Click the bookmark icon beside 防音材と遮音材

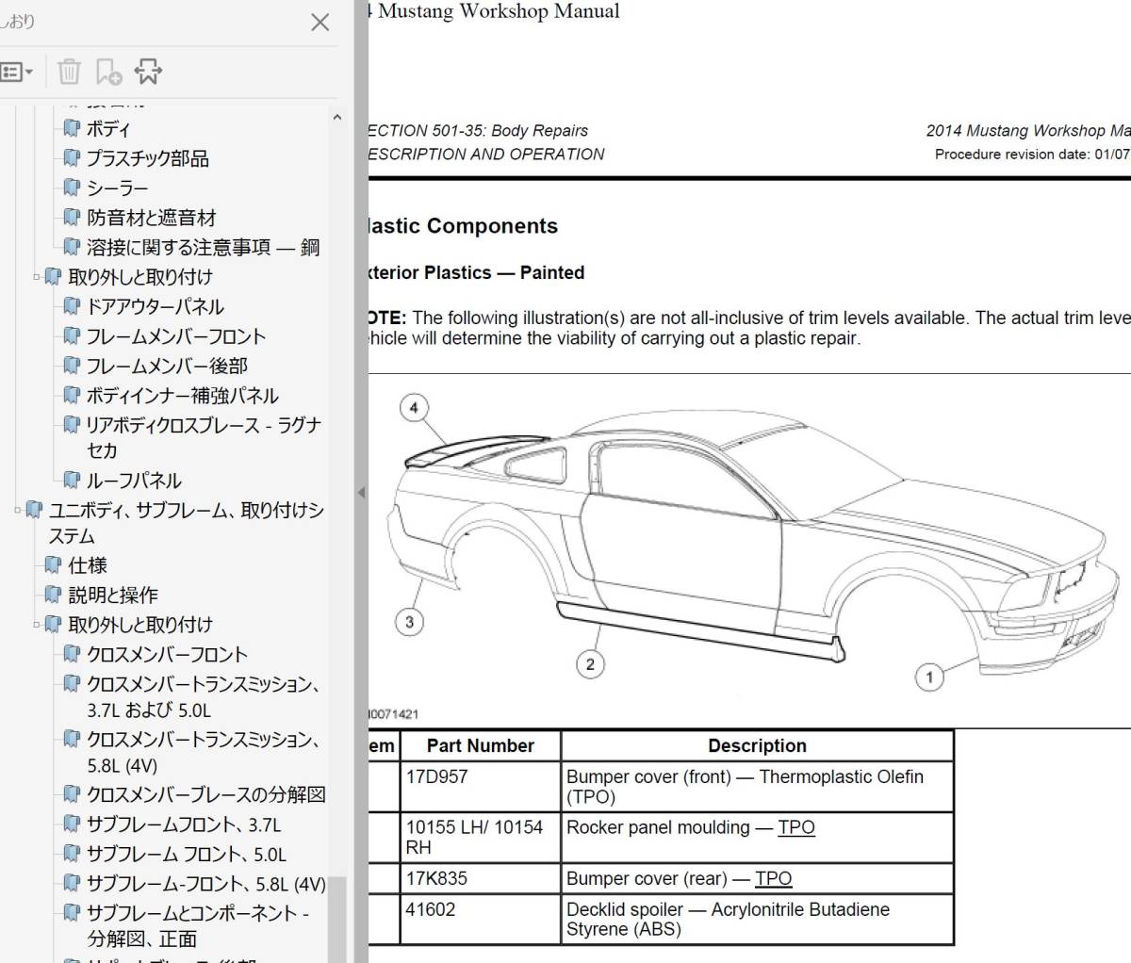72,218
